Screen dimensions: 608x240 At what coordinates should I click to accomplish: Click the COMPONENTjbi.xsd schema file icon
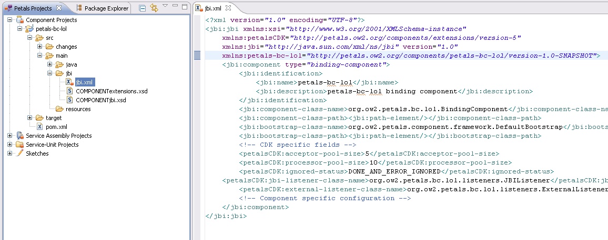click(70, 100)
